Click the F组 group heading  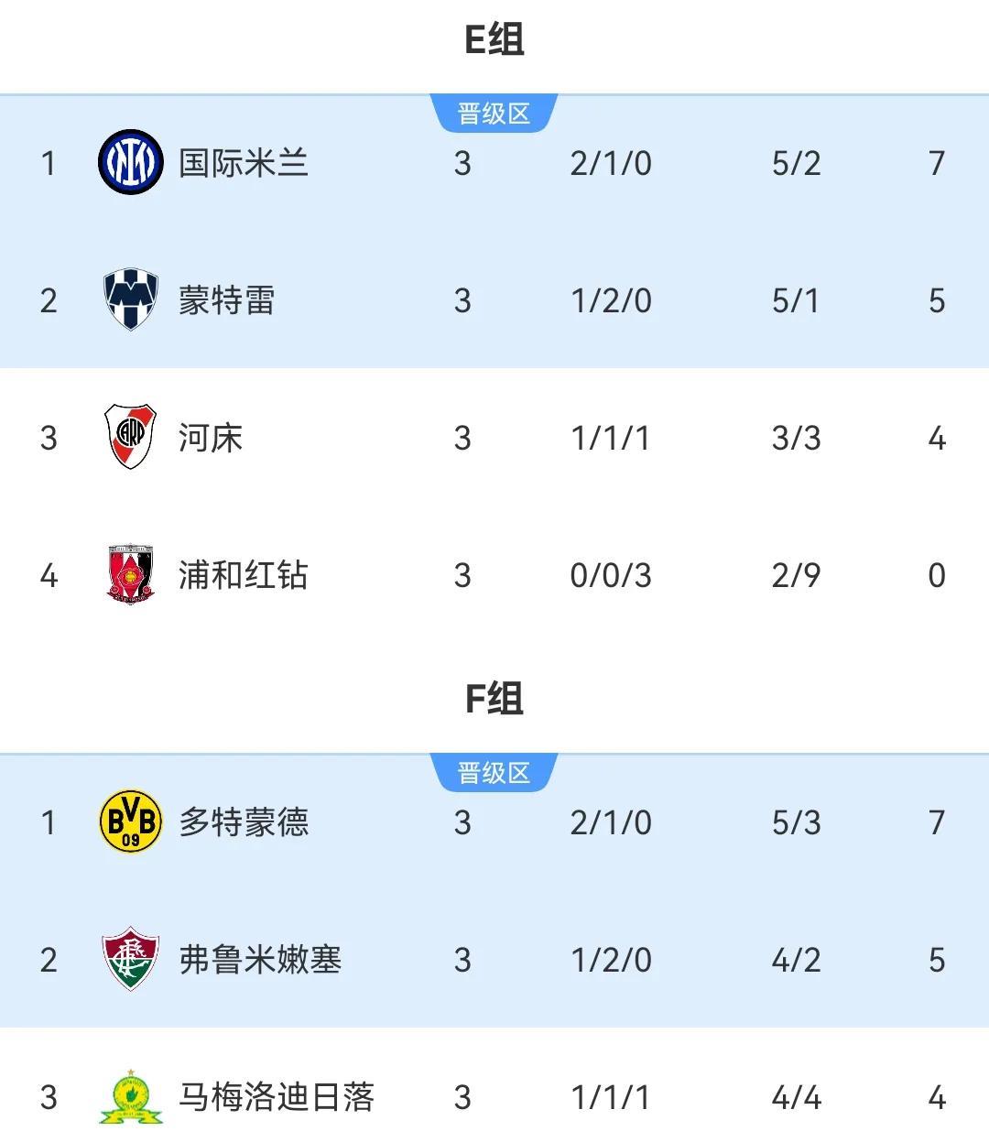(494, 699)
